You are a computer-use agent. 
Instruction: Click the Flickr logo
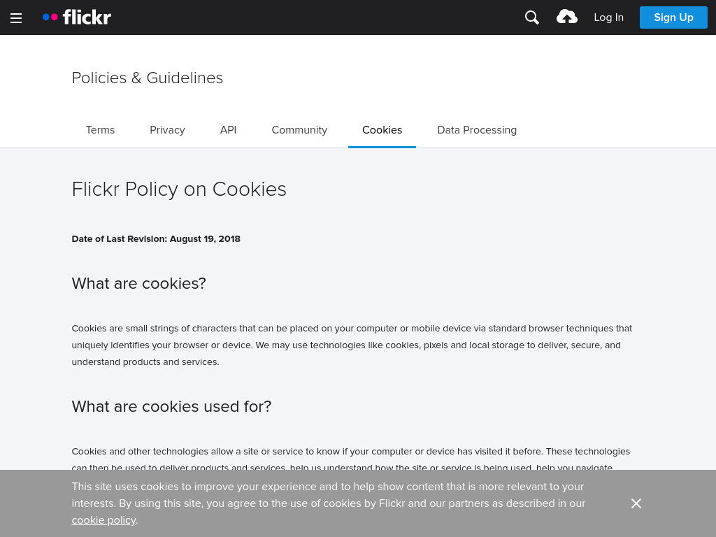[77, 17]
